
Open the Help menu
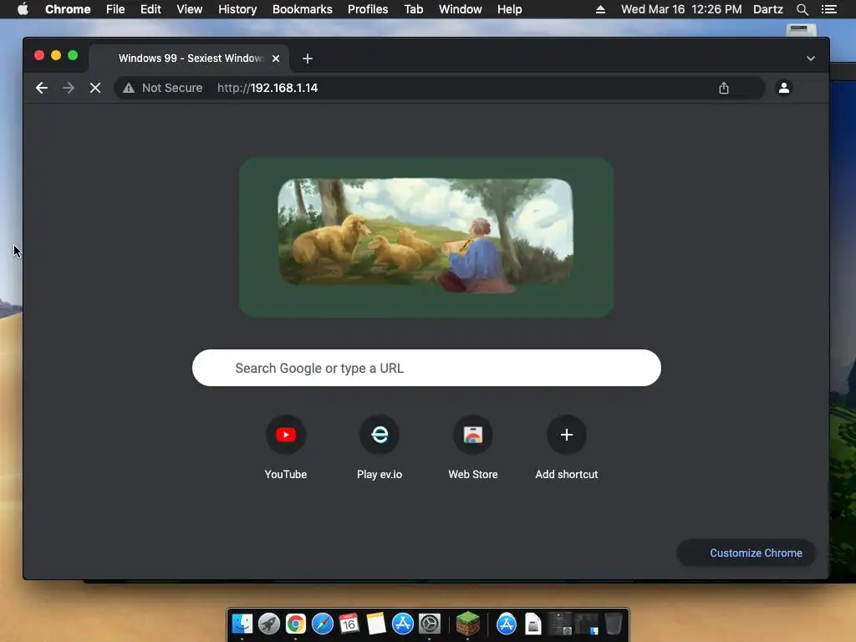509,9
